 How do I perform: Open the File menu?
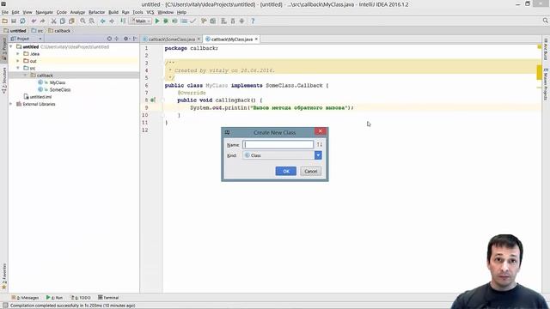5,12
